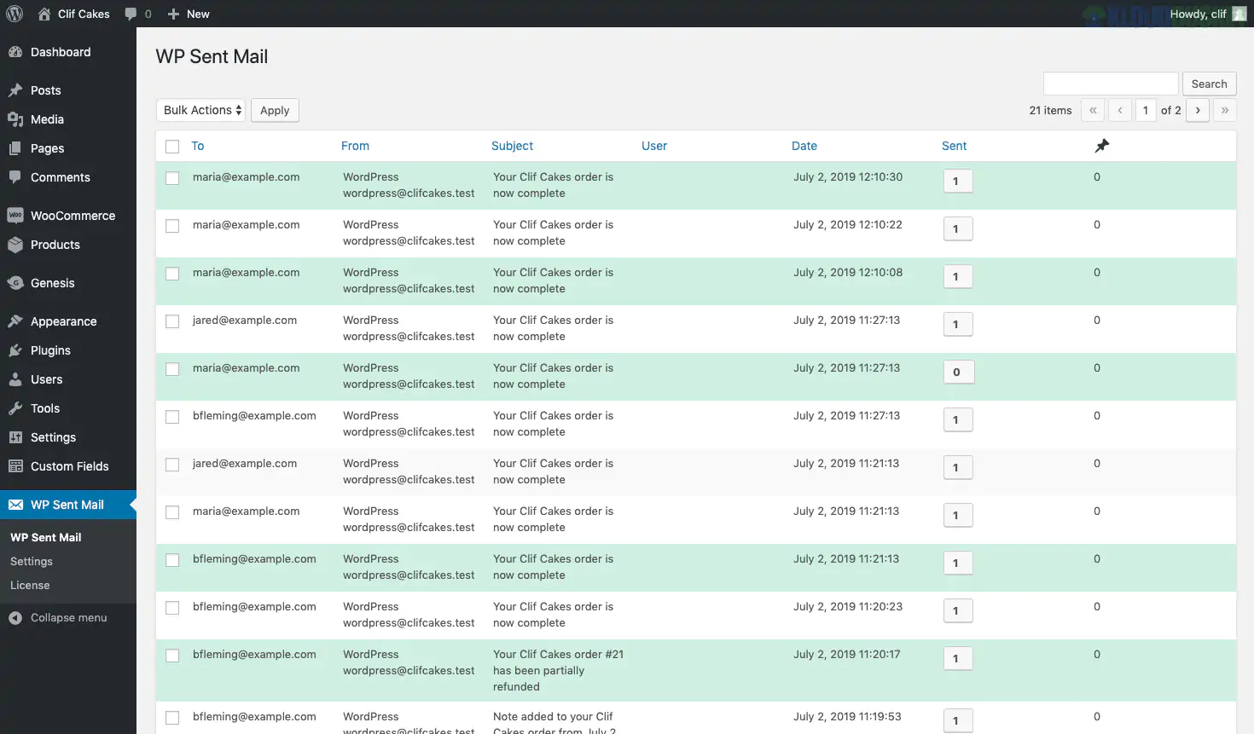Select the first maria@example.com email row

point(171,178)
